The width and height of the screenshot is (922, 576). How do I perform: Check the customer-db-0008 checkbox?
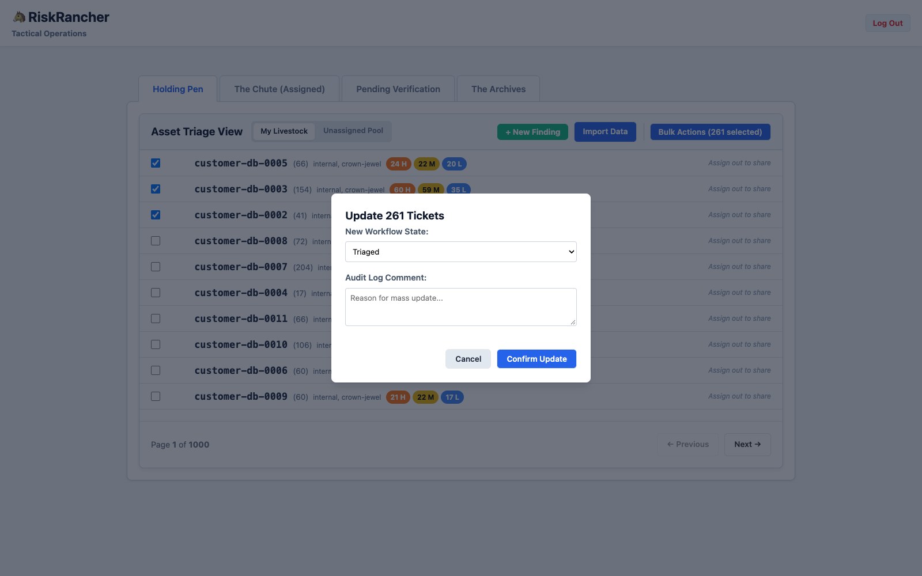156,241
